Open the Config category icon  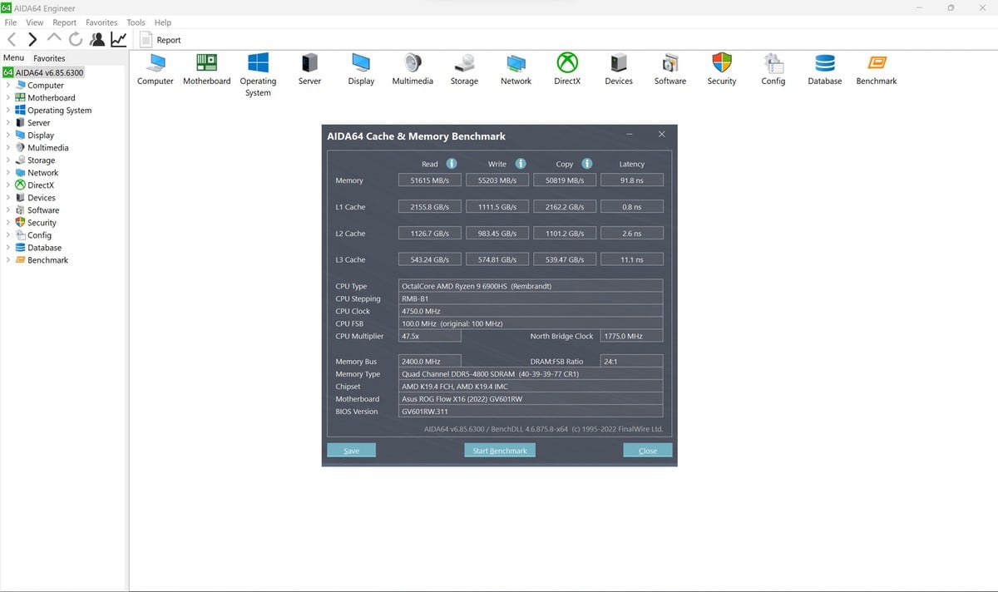coord(773,62)
